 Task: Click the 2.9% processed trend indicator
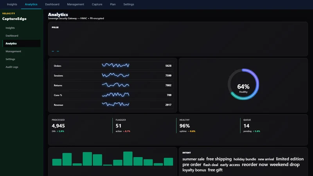pyautogui.click(x=60, y=131)
